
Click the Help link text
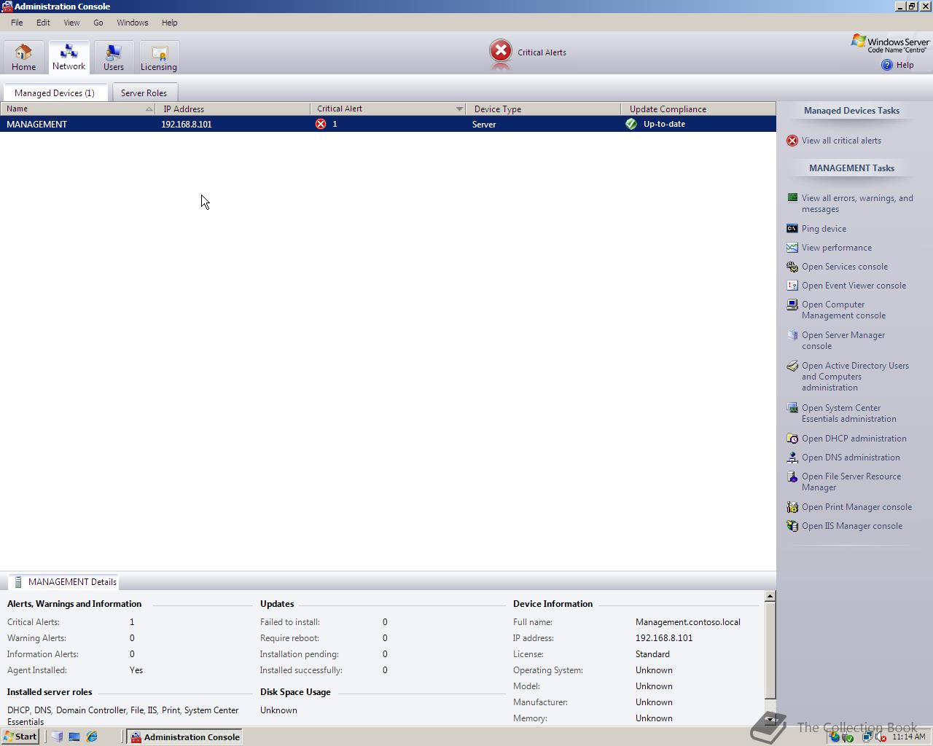[905, 65]
